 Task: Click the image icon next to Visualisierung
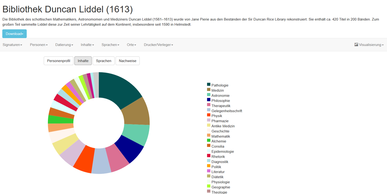(357, 45)
